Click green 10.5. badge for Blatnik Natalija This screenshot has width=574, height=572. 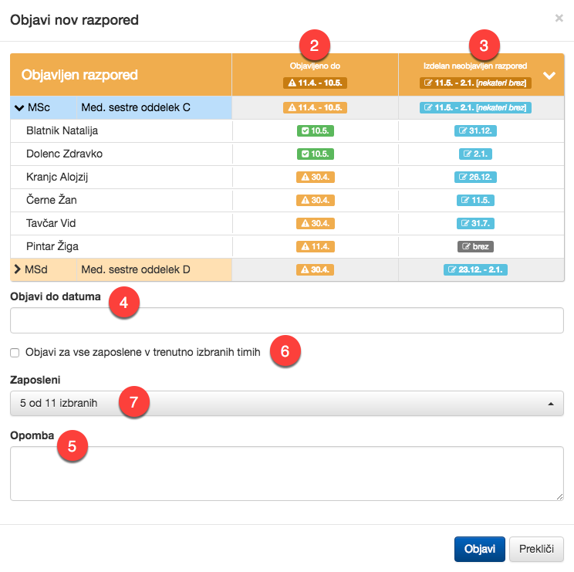point(315,131)
